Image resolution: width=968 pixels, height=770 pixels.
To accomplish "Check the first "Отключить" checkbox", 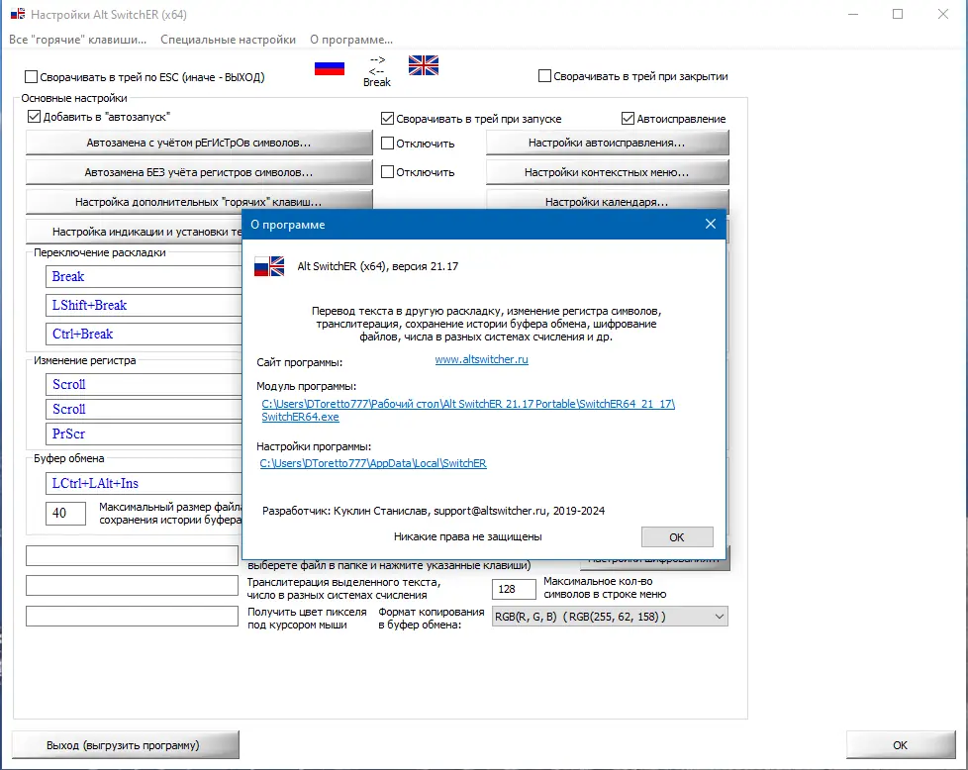I will tap(387, 142).
